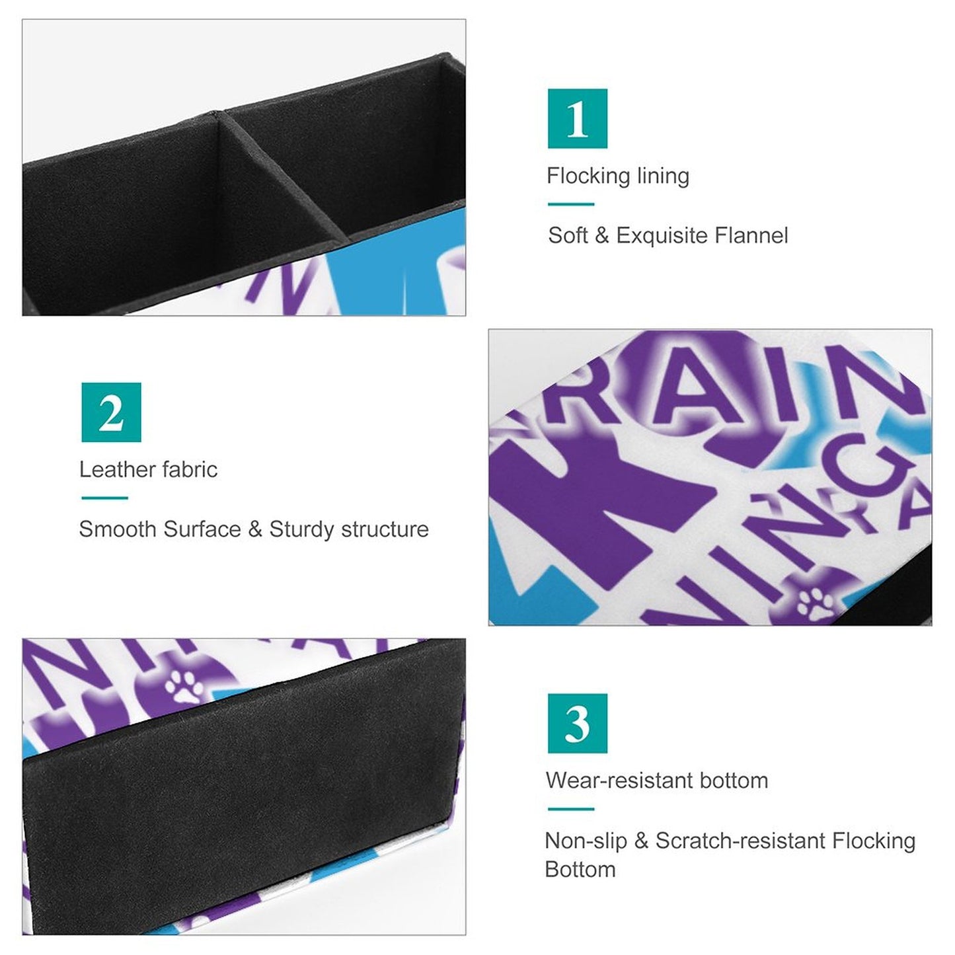This screenshot has height=955, width=955.
Task: Click Non-slip & Scratch-resistant Flocking Bottom text
Action: [730, 855]
